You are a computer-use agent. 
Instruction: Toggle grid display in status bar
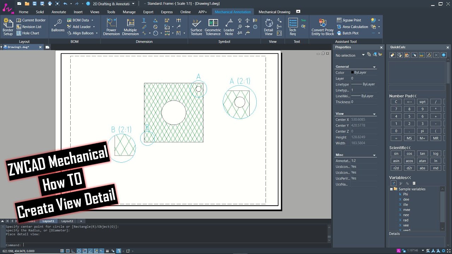pos(68,251)
